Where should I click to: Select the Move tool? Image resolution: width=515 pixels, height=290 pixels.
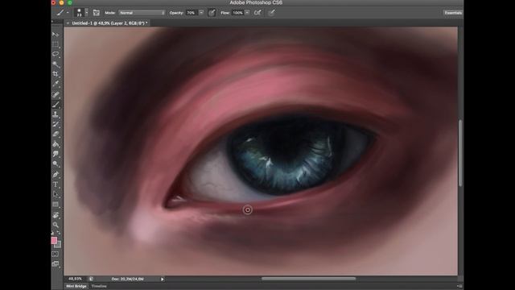56,35
